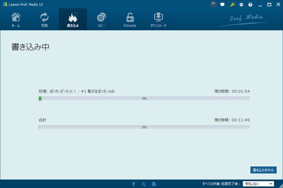The image size is (283, 188).
Task: Open the ダウンロード download tab
Action: [158, 19]
